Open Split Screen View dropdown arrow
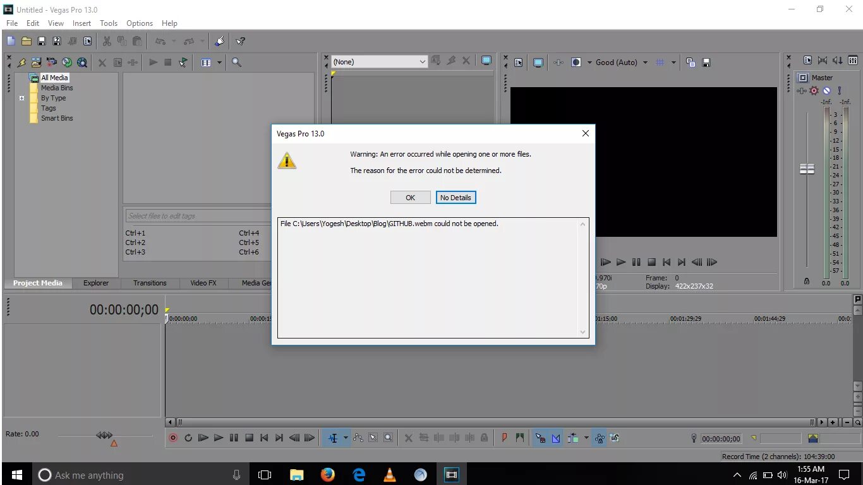 click(x=589, y=63)
